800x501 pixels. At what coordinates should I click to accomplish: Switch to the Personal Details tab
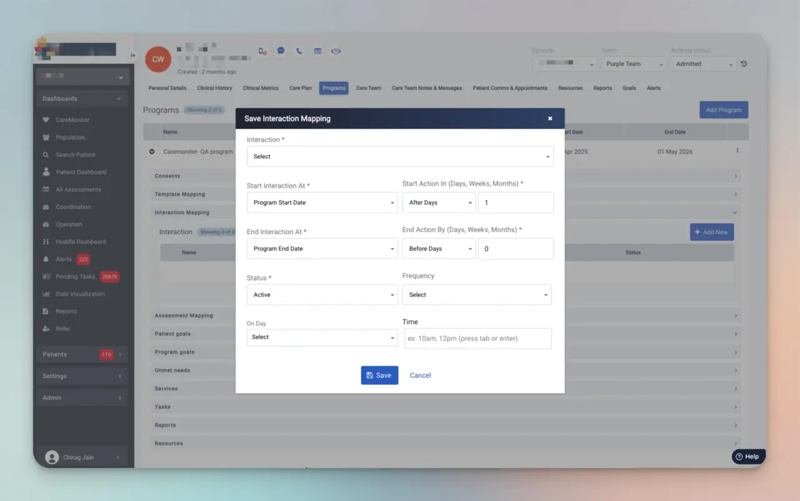tap(167, 88)
